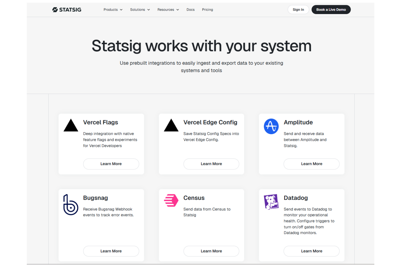Screen dimensions: 401x267
Task: Click the Datadog card title
Action: [x=296, y=198]
